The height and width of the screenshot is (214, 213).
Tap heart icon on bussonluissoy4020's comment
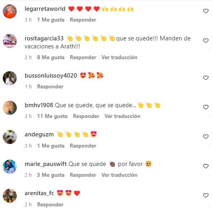coord(206,78)
